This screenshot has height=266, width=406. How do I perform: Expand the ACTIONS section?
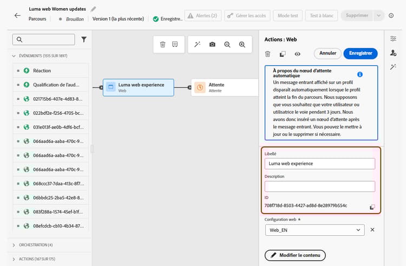[14, 259]
